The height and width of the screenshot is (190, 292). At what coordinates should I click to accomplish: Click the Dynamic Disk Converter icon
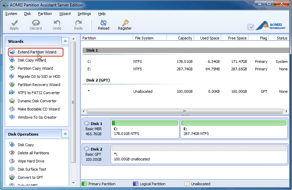[x=12, y=101]
